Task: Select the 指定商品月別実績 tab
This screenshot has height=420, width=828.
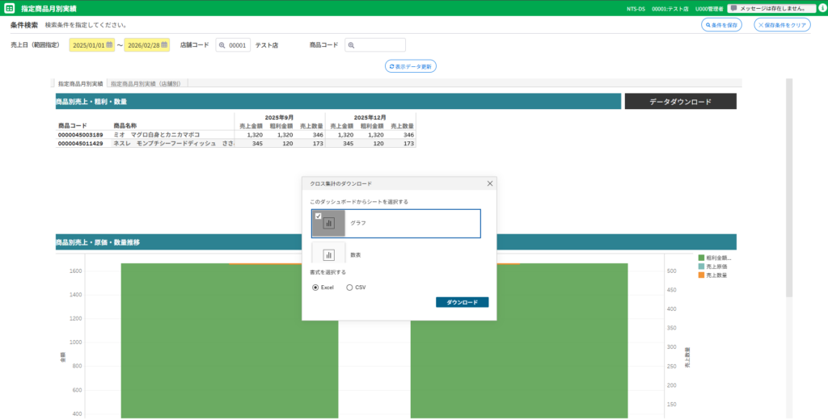Action: tap(80, 83)
